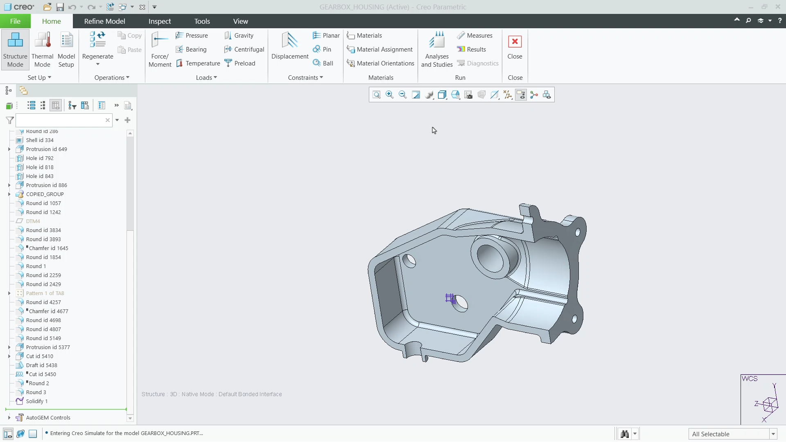Click the Model Setup button

click(66, 50)
